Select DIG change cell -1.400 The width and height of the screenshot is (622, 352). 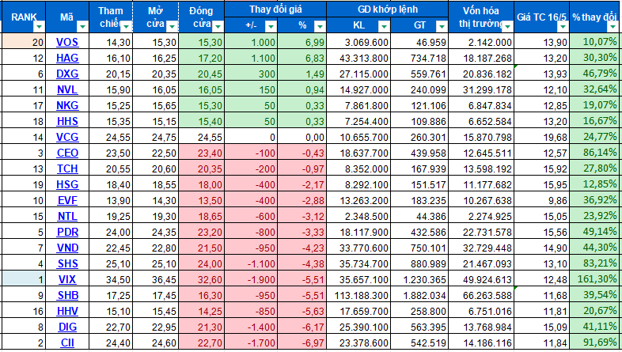pyautogui.click(x=251, y=327)
